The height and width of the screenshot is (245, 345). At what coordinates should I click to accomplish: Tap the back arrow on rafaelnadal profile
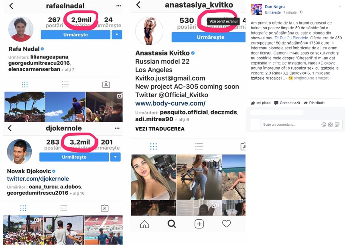[x=11, y=6]
